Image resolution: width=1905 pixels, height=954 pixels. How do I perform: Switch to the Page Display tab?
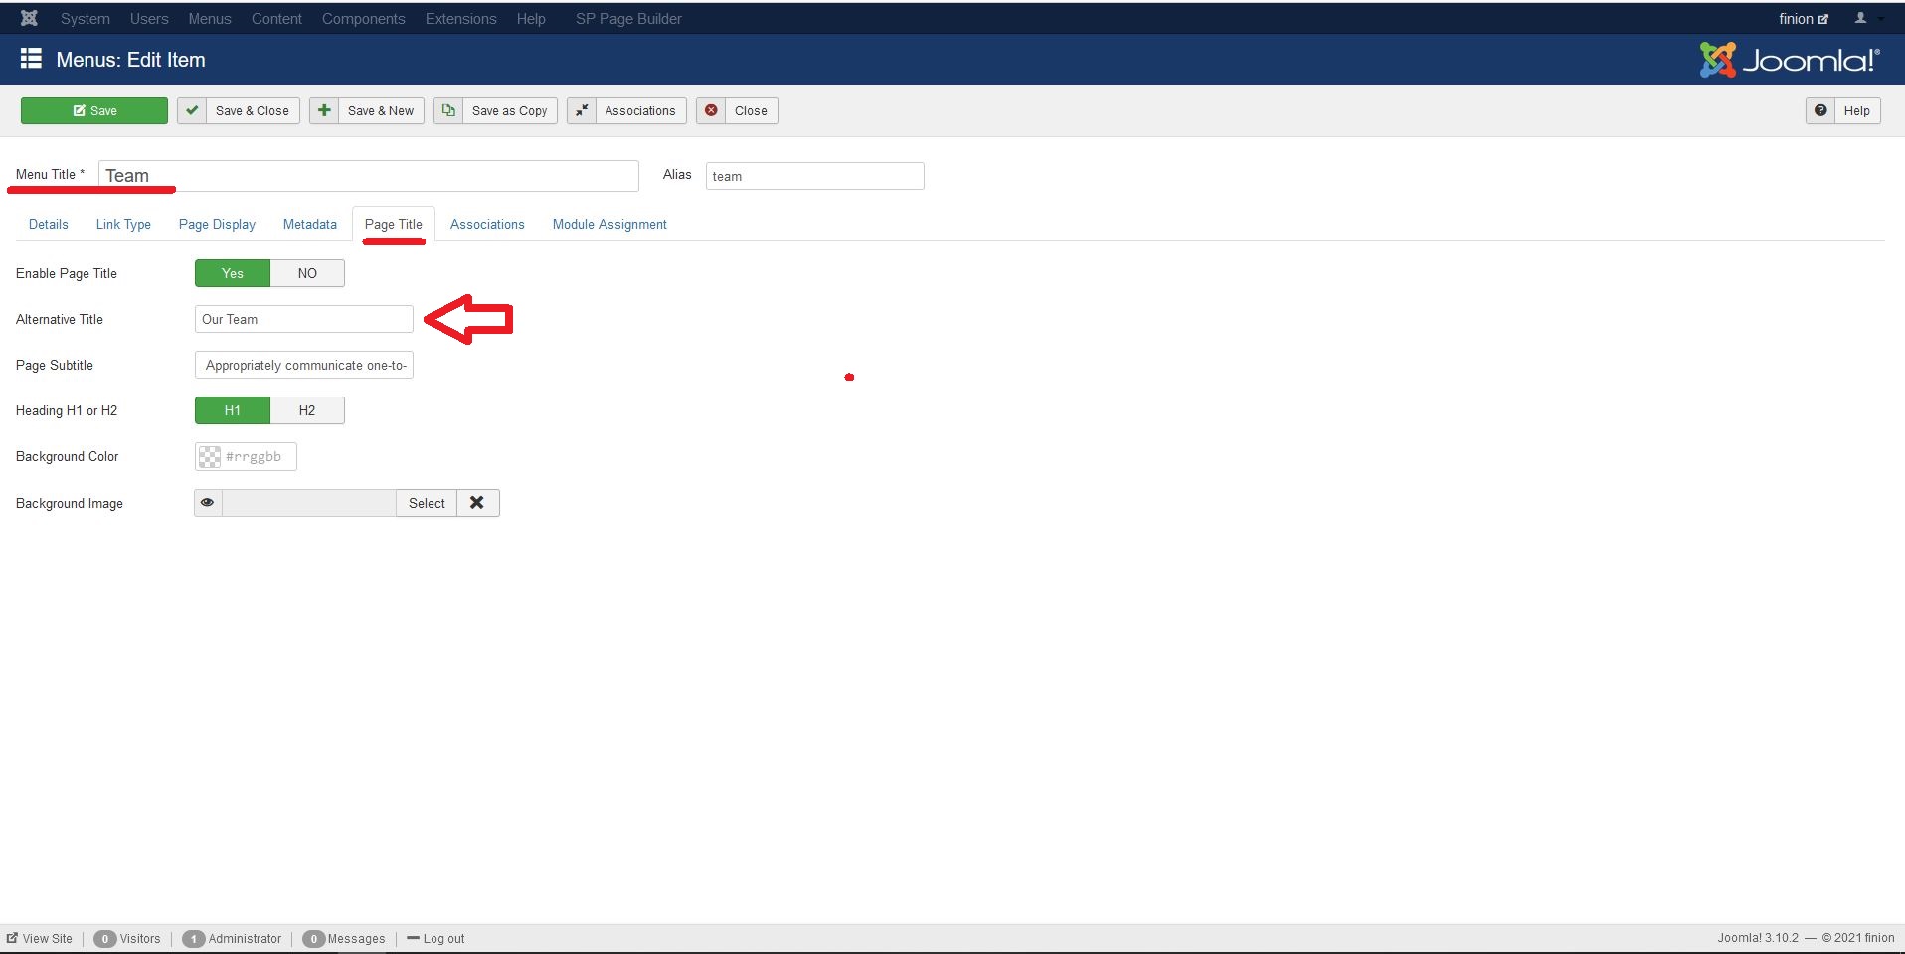click(x=217, y=224)
